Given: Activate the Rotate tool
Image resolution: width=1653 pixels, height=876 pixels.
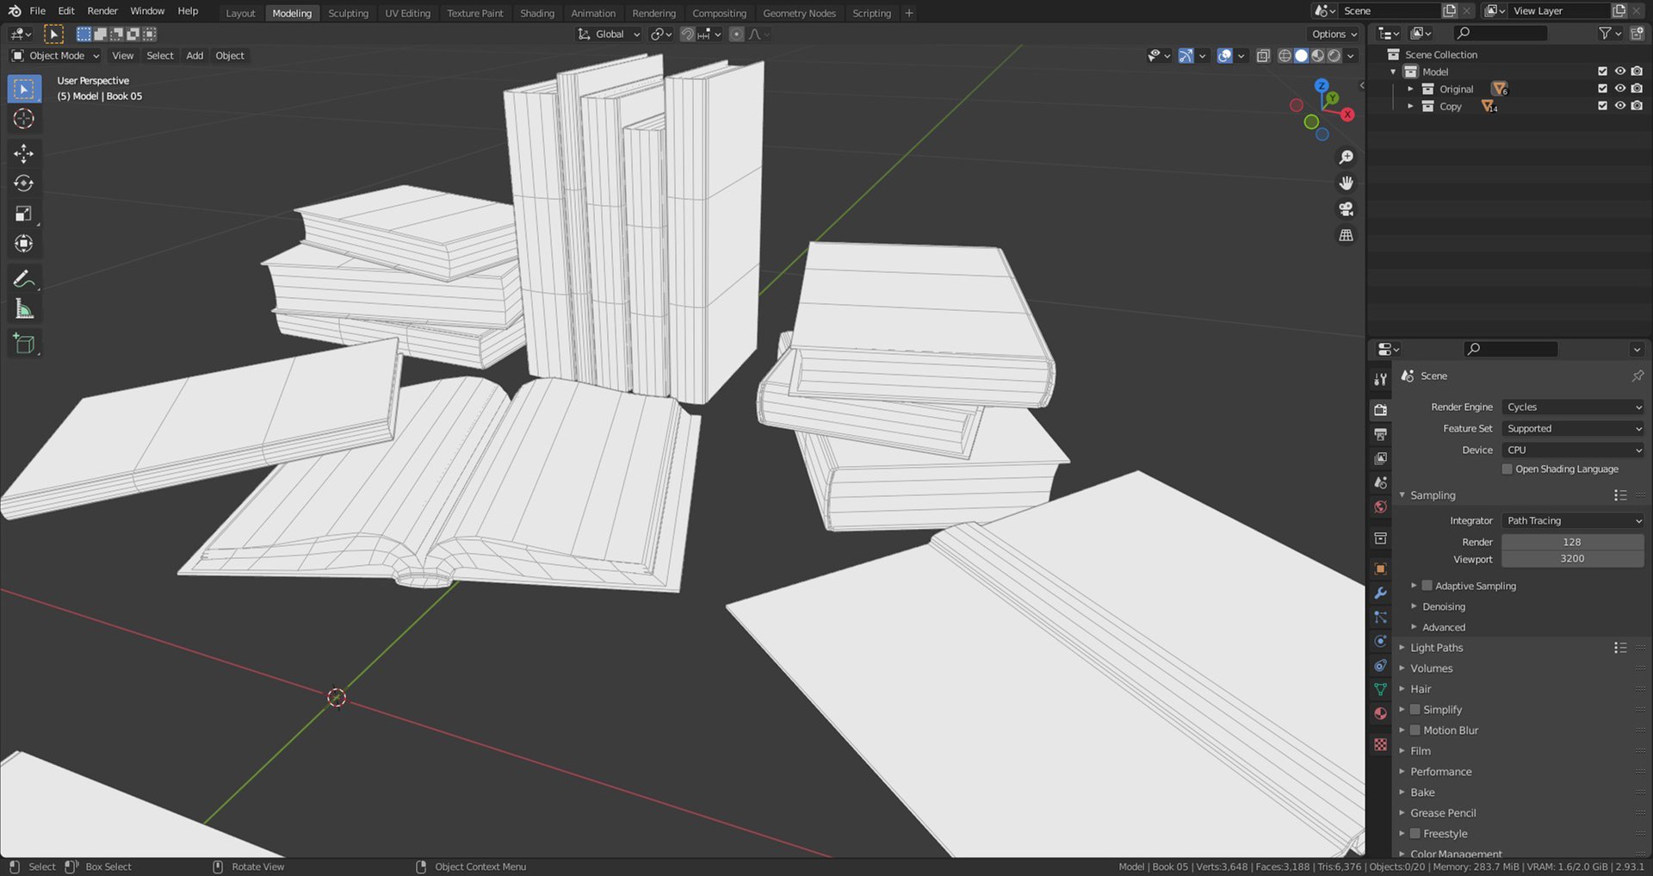Looking at the screenshot, I should click(x=23, y=183).
